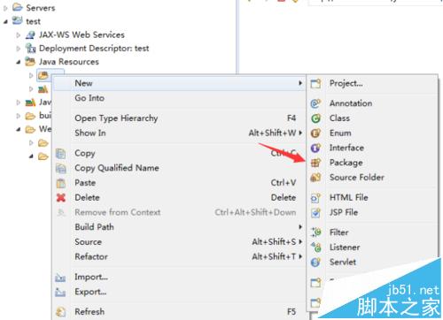Select Open Type Hierarchy menu entry
Image resolution: width=443 pixels, height=320 pixels.
pyautogui.click(x=179, y=118)
